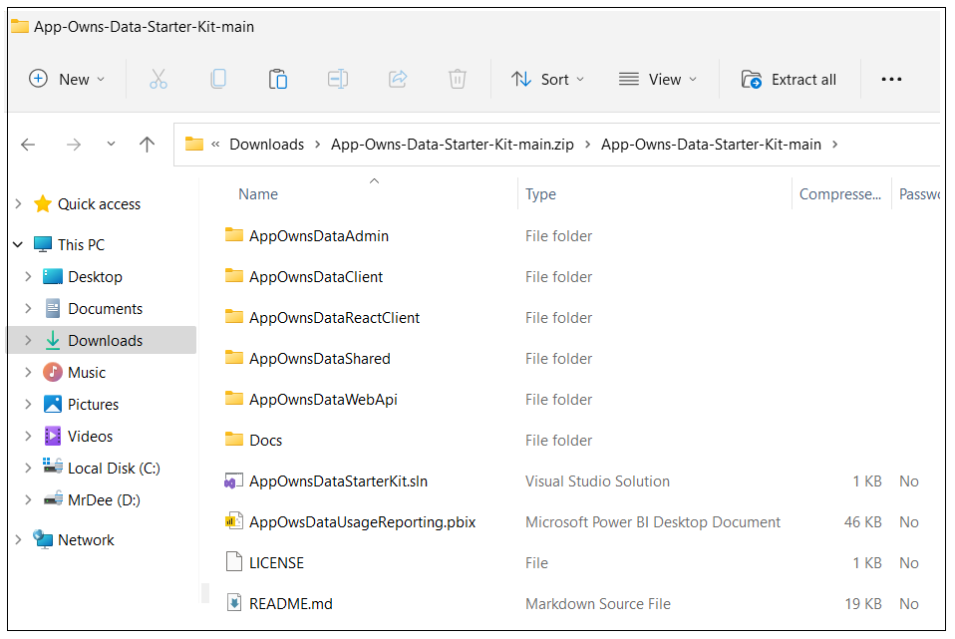Select the AppOwnsDataShared folder icon
Viewport: 955px width, 639px height.
pyautogui.click(x=234, y=357)
